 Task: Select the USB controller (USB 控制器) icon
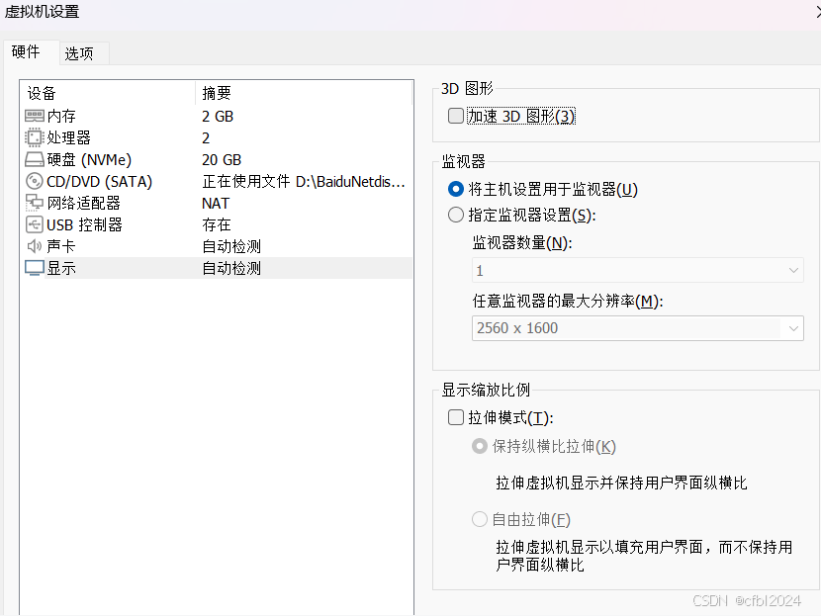tap(35, 225)
